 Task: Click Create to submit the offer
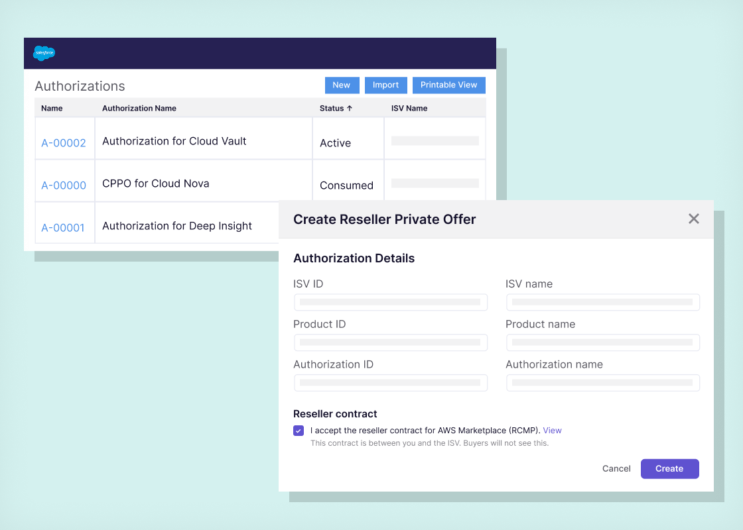tap(669, 468)
